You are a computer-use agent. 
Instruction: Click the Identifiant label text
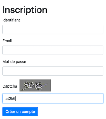[x=11, y=20]
